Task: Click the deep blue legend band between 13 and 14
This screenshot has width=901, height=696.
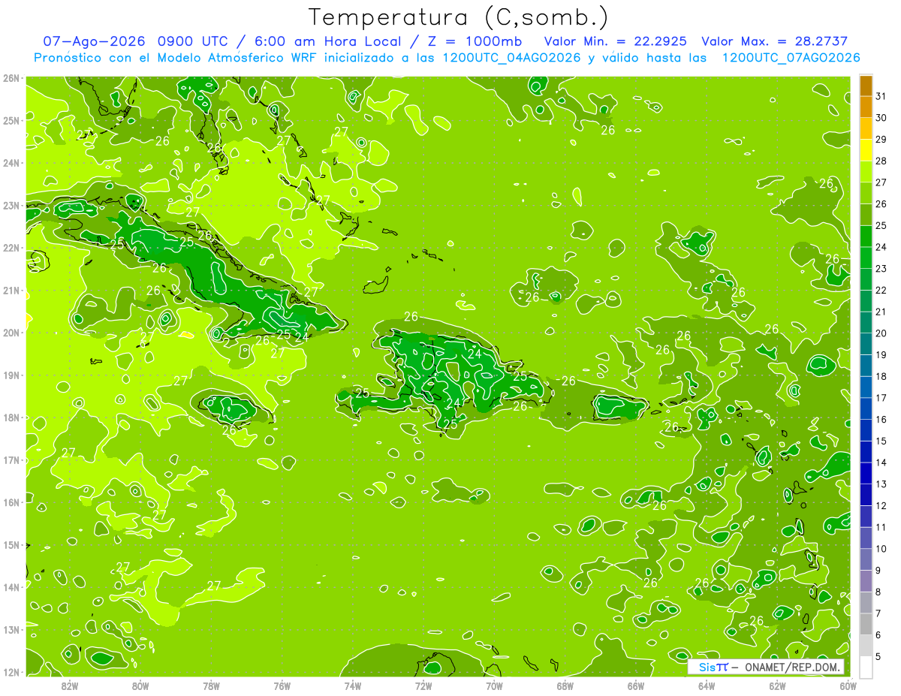Action: click(866, 474)
